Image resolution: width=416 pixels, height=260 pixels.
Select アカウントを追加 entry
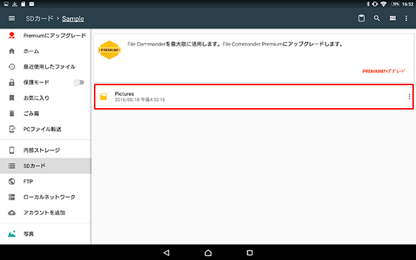(46, 213)
